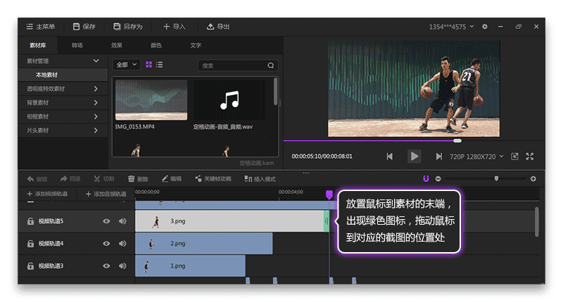The image size is (563, 302).
Task: Open account dropdown 1354***4575
Action: tap(451, 27)
